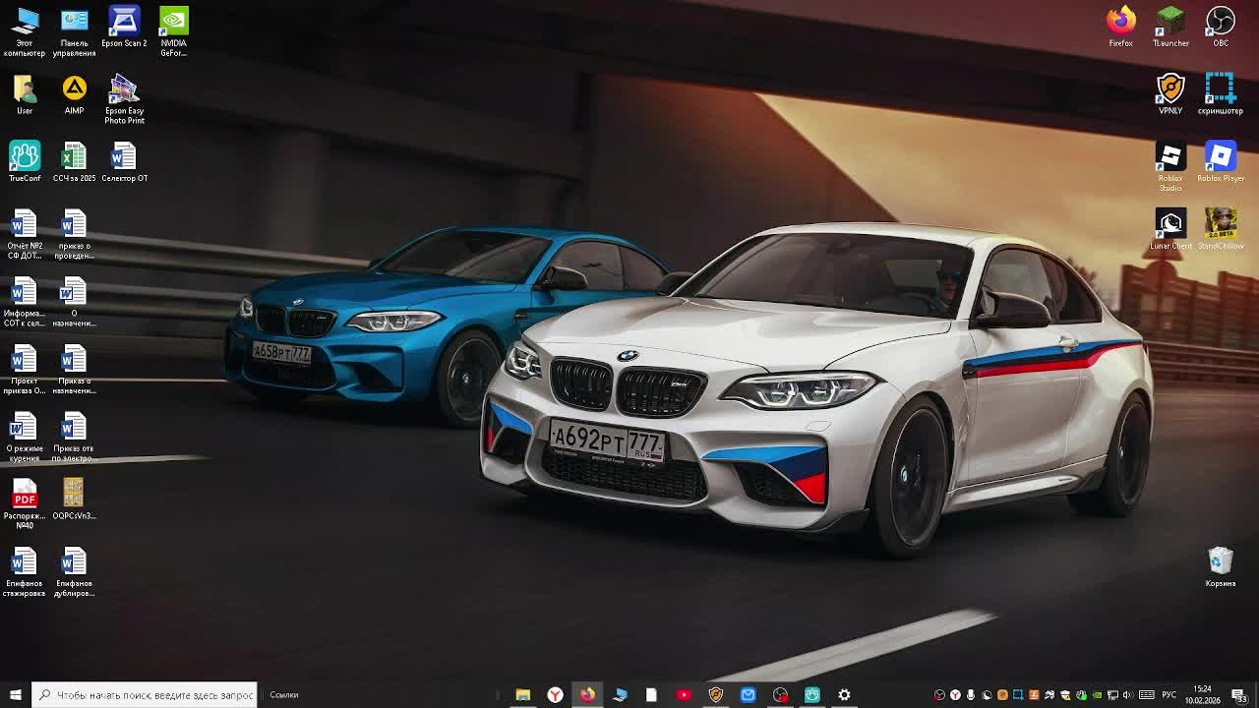Viewport: 1259px width, 708px height.
Task: Open VPNLY desktop shortcut
Action: 1170,94
